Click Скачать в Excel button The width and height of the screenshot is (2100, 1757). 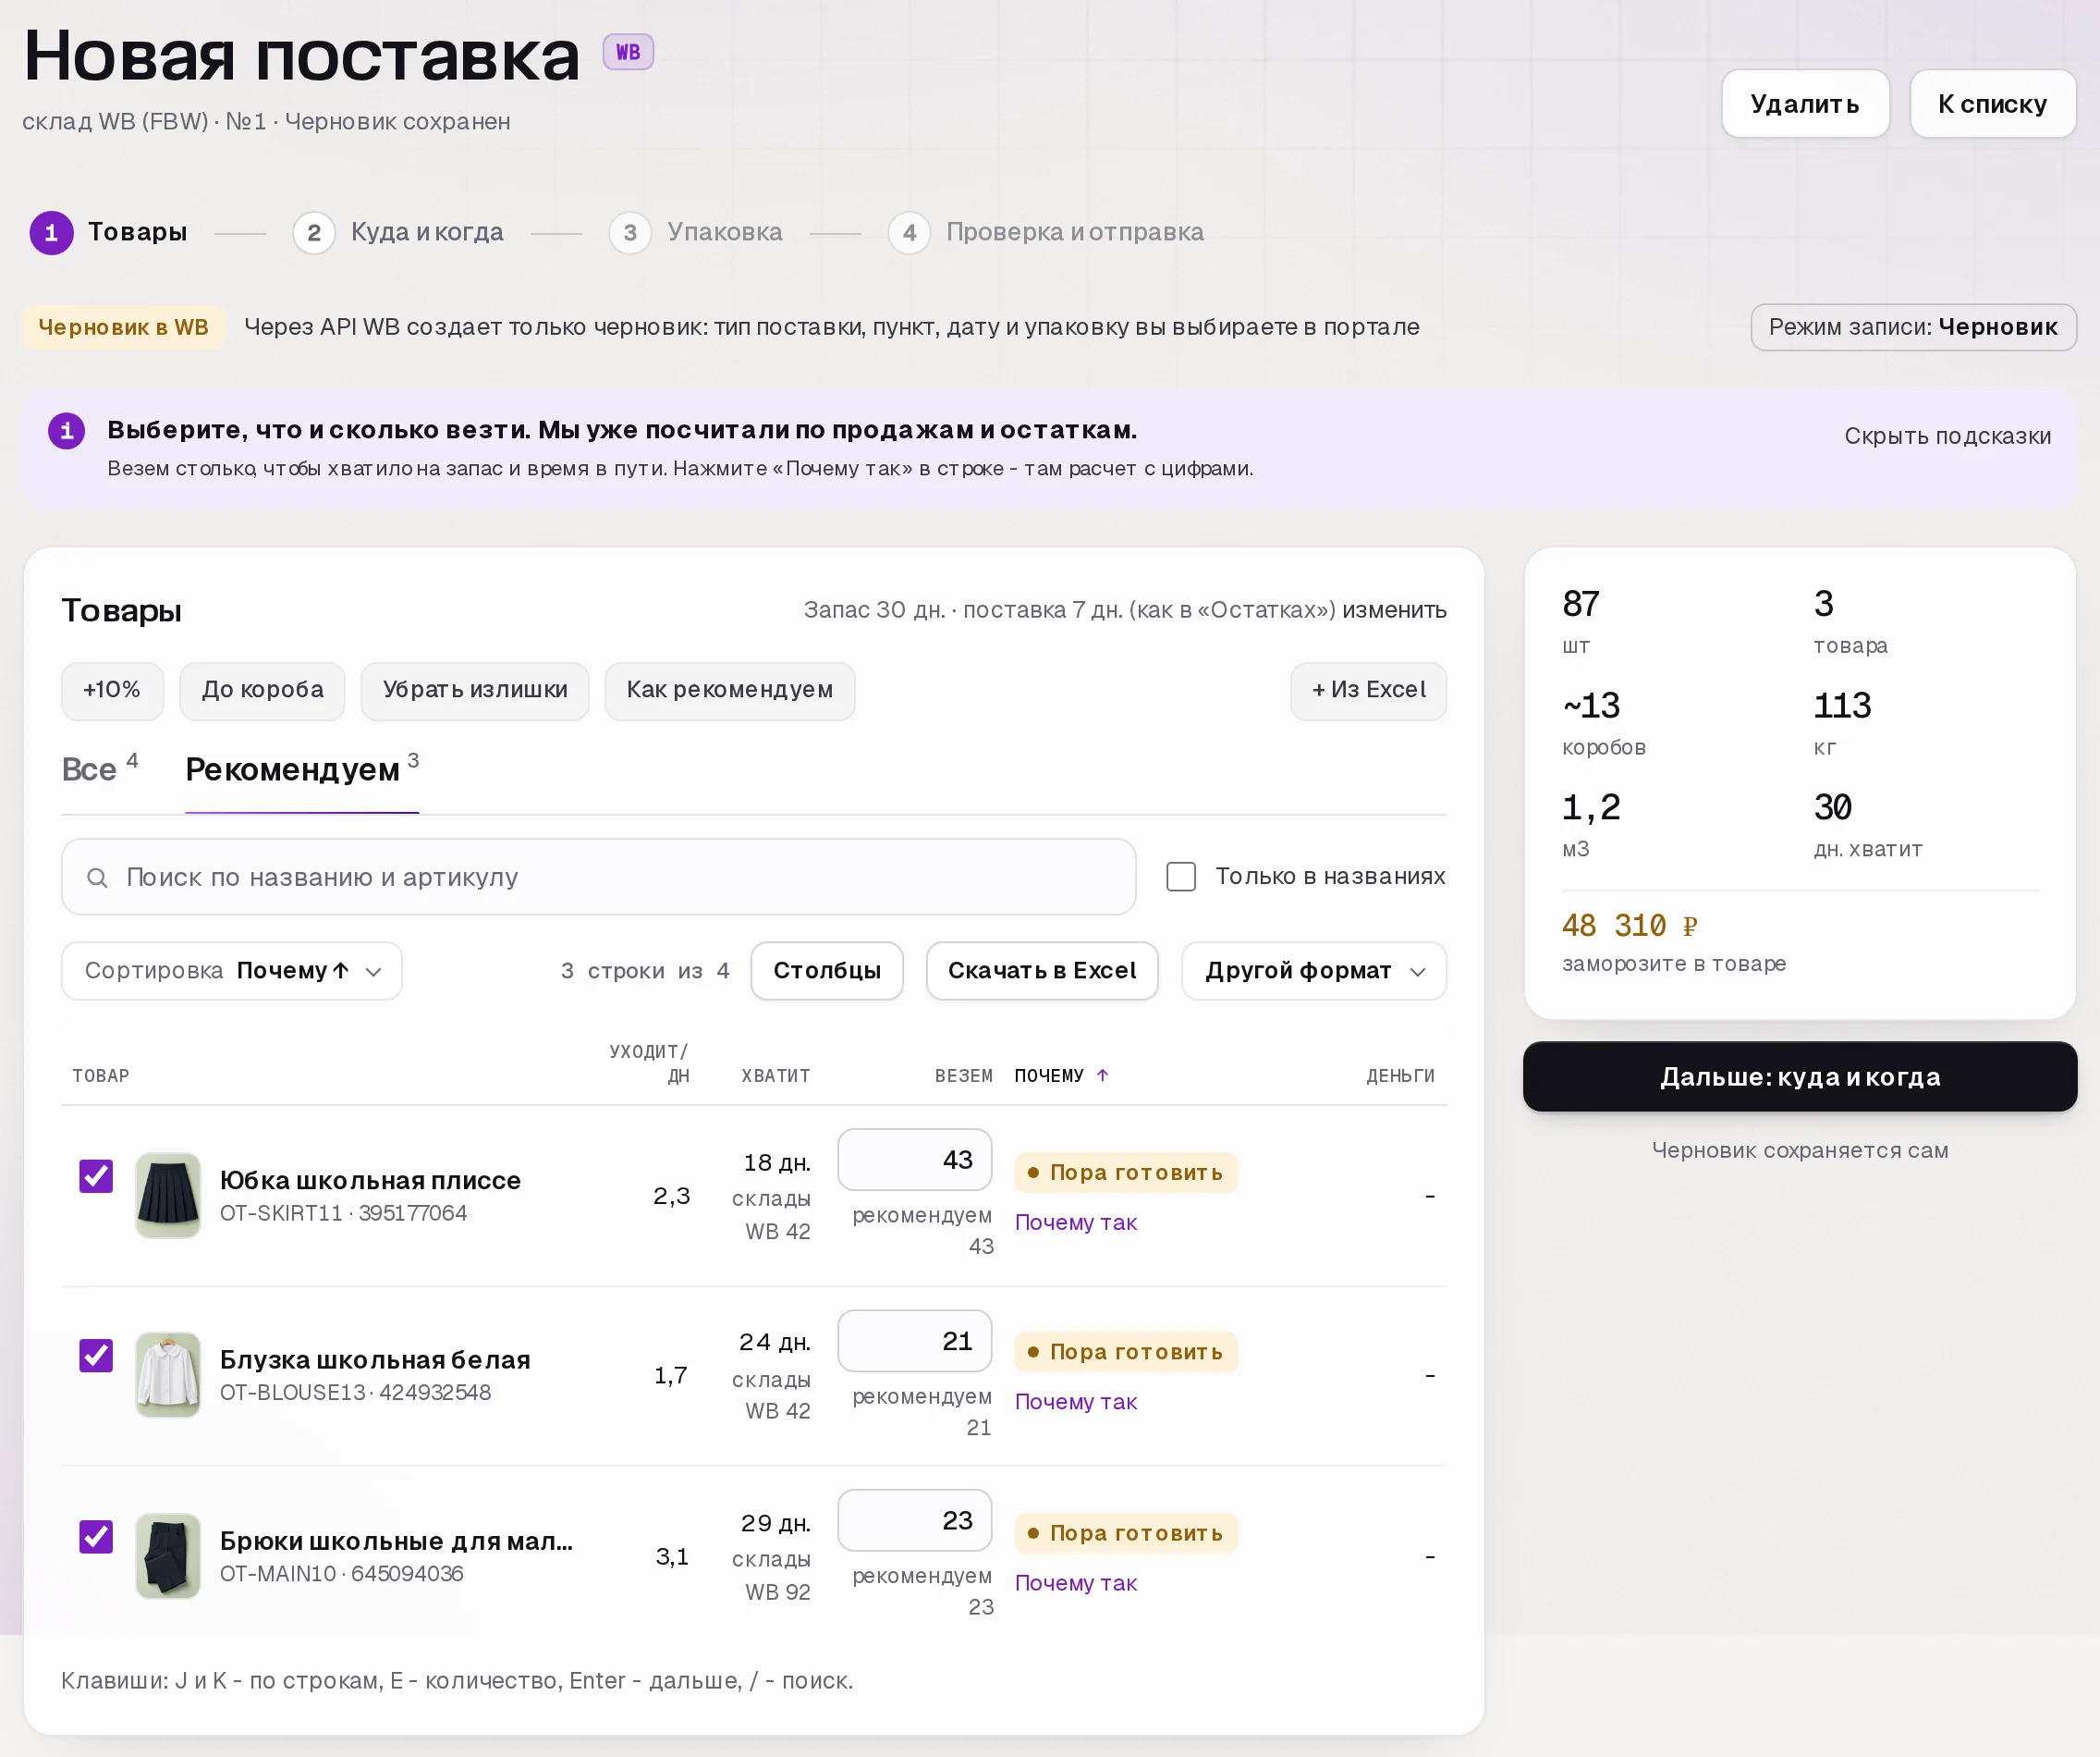pyautogui.click(x=1042, y=971)
